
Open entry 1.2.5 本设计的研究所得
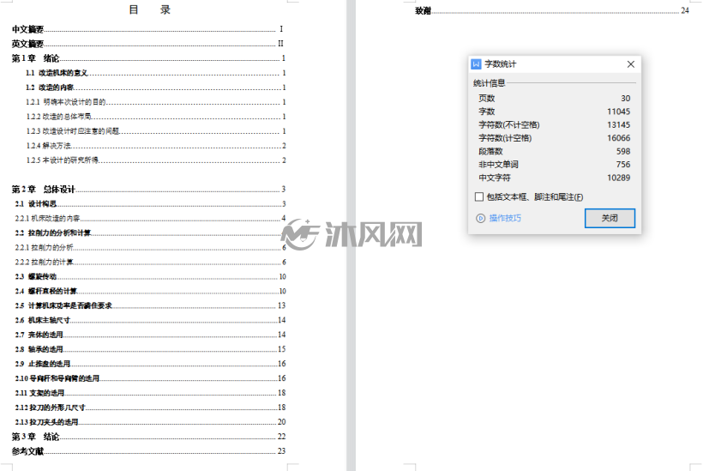155,160
